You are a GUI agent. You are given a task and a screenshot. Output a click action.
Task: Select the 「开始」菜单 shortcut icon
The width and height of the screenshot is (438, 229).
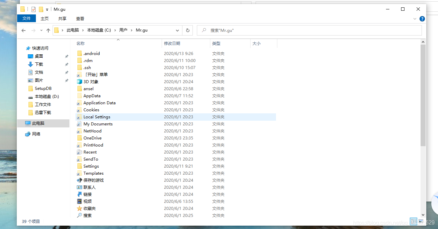click(79, 74)
